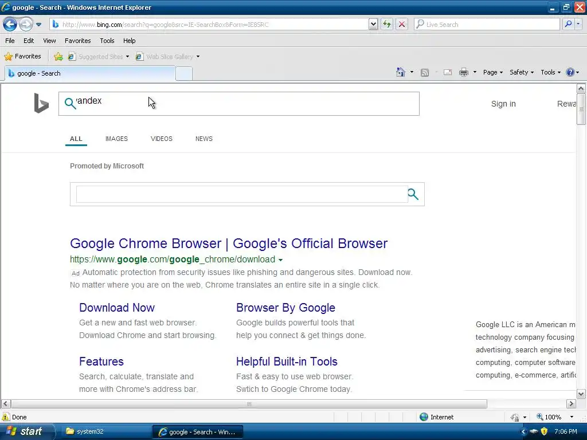Open the Page command bar menu

492,72
